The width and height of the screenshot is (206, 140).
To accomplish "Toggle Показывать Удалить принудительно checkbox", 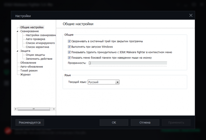I will click(x=69, y=52).
